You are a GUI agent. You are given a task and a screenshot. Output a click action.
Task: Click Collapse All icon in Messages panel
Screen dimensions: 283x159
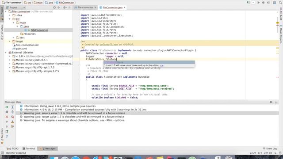point(12,112)
